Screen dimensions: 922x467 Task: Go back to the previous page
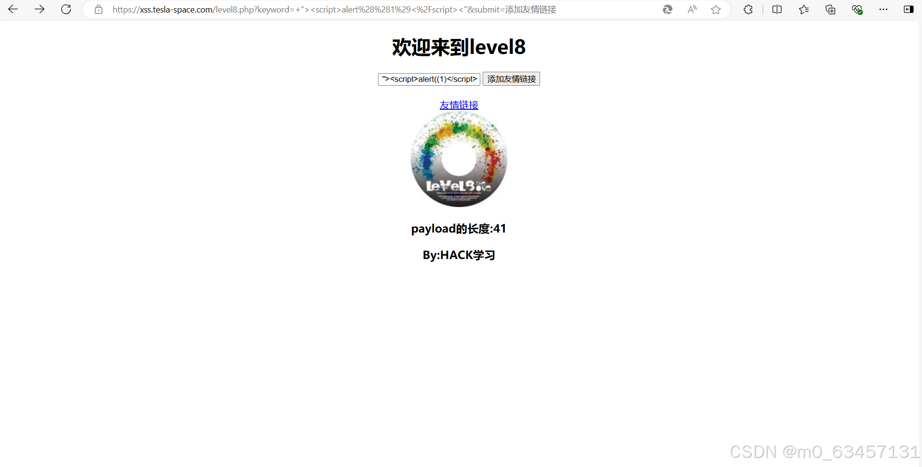point(13,9)
